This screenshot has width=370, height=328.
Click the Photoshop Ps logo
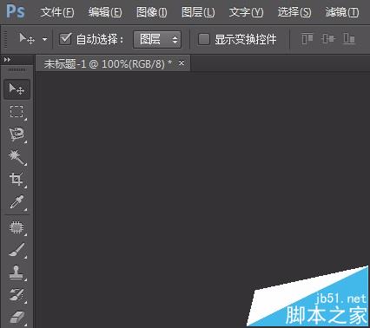click(16, 11)
